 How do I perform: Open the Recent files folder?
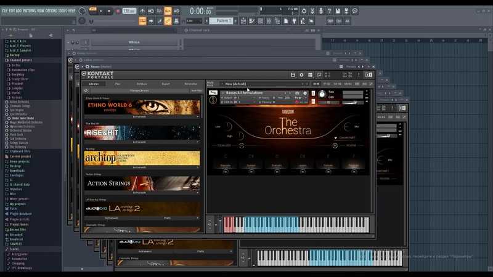point(18,230)
